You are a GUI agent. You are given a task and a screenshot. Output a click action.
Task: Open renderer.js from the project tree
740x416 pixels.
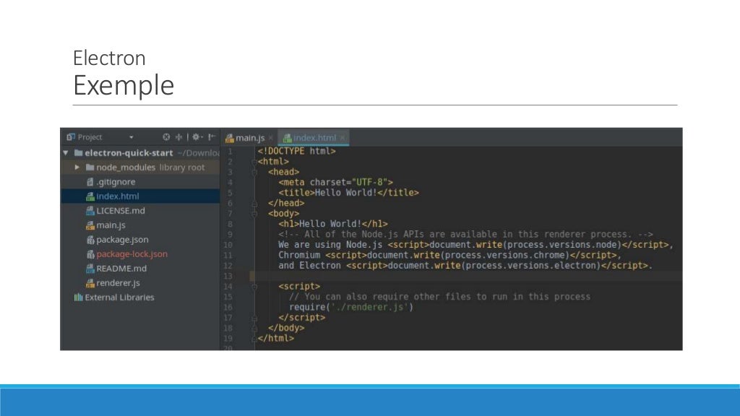[x=118, y=283]
